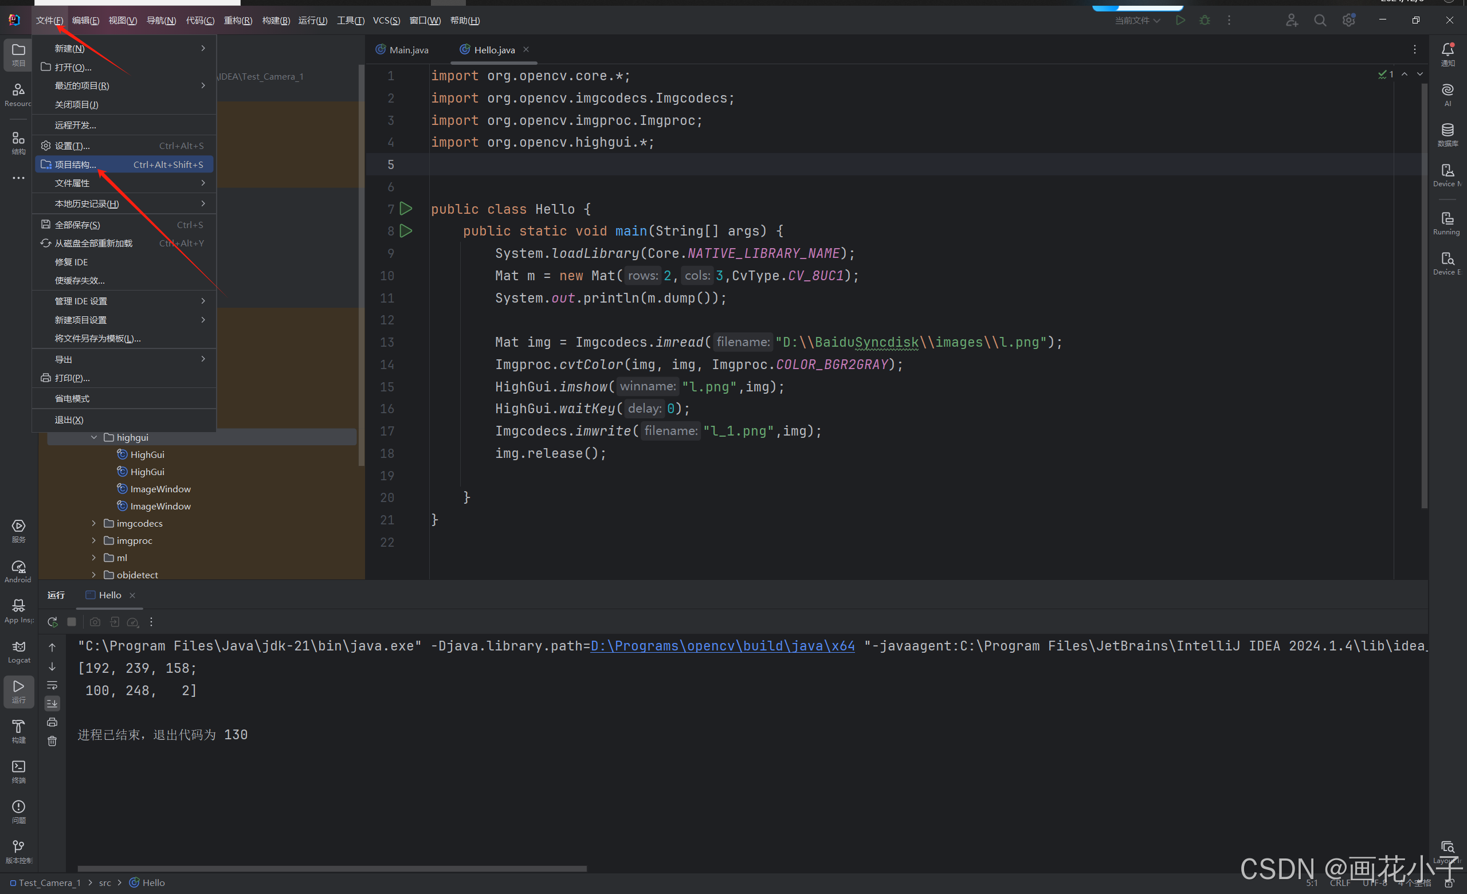Run Hello class via gutter play icon

406,209
